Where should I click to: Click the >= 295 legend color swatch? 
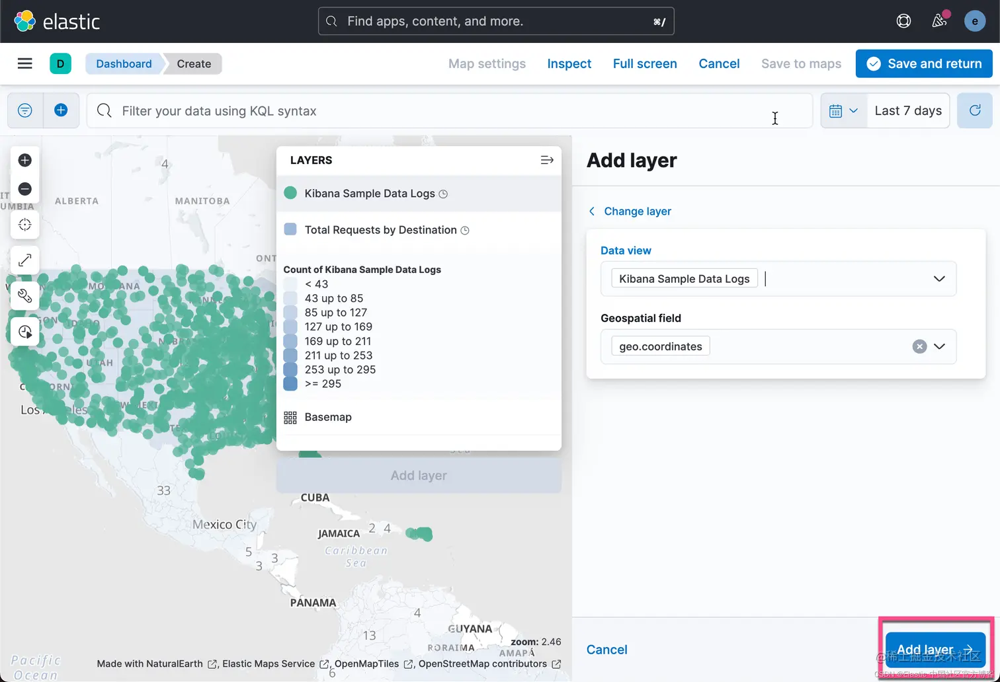(290, 383)
